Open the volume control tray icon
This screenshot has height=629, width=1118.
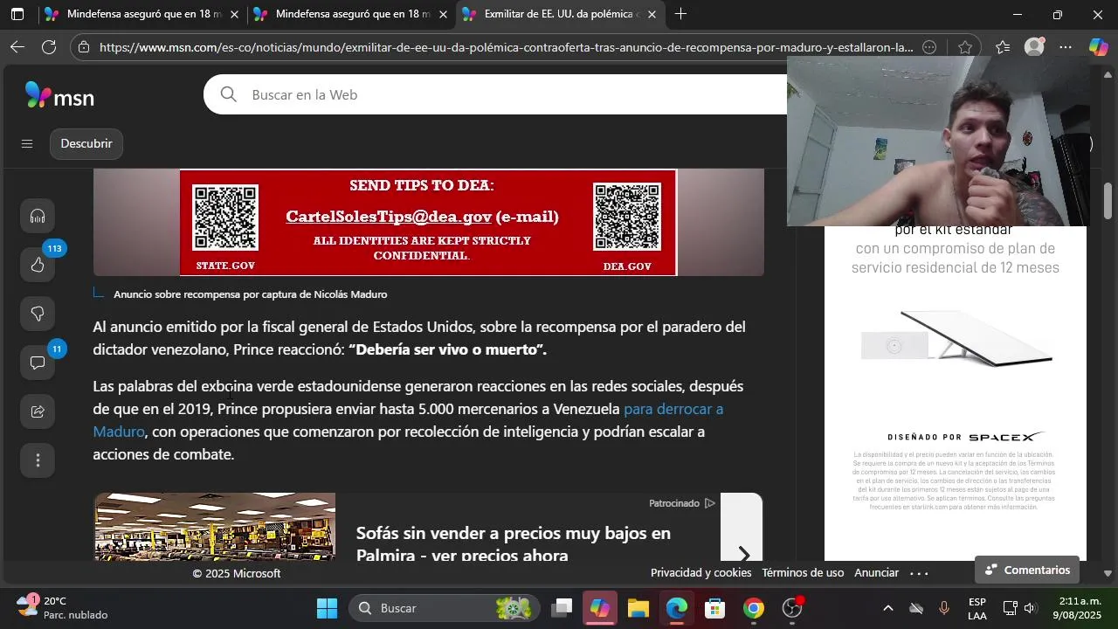click(1030, 608)
